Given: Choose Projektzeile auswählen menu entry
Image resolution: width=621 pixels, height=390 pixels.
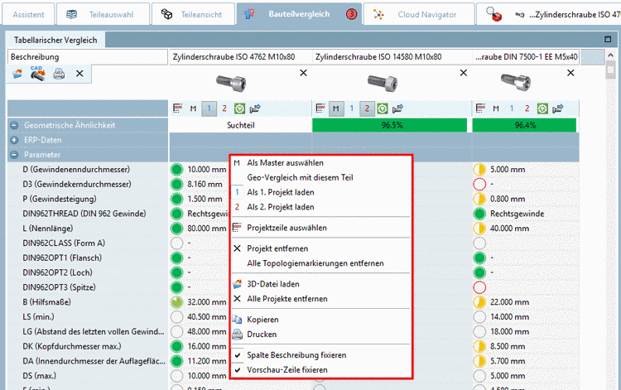Looking at the screenshot, I should 320,228.
